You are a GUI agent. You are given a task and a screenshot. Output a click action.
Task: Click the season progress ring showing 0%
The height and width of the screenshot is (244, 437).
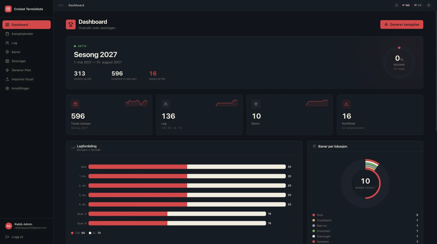click(399, 63)
